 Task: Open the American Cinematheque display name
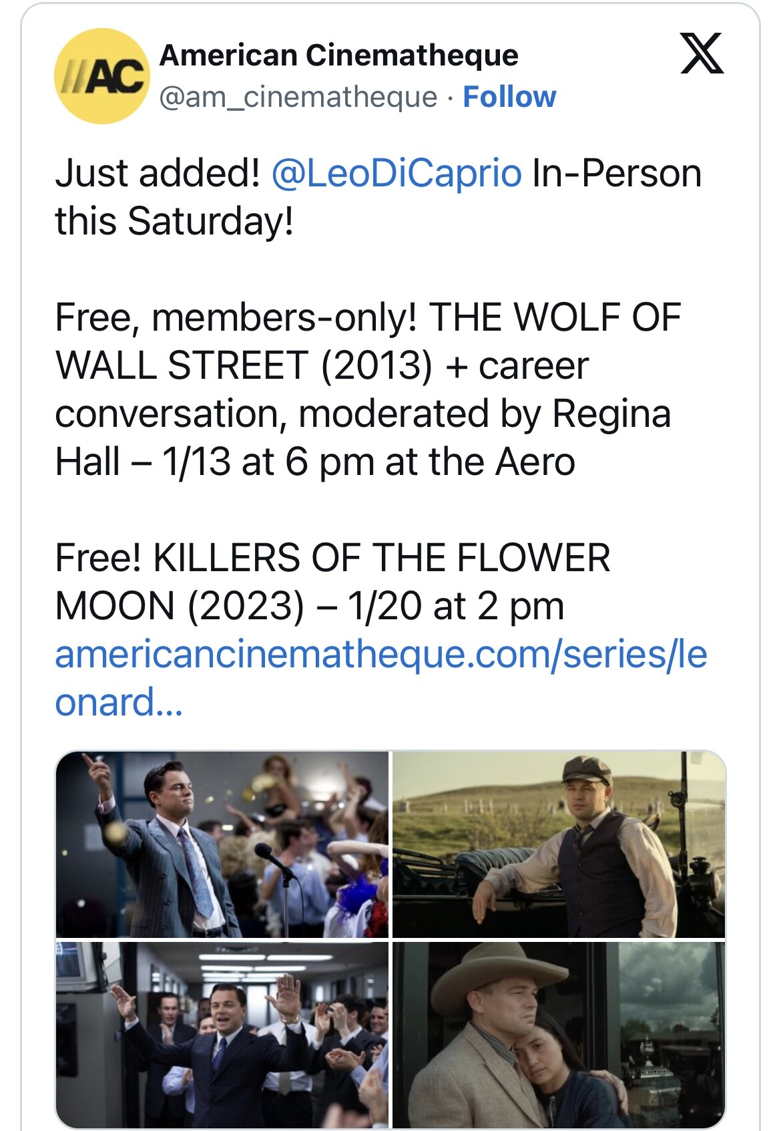pos(338,55)
